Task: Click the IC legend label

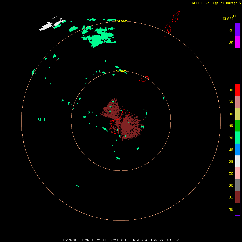Action: (231, 174)
